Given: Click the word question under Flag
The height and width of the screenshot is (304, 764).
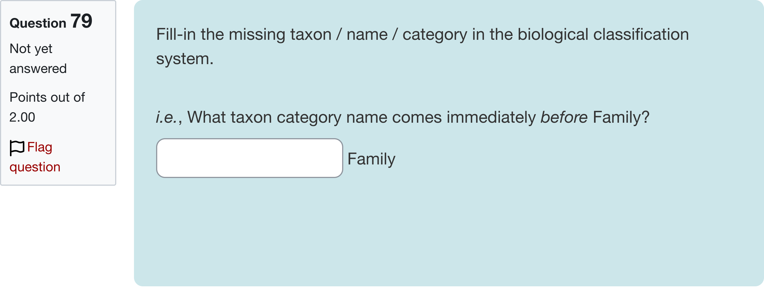Looking at the screenshot, I should coord(35,167).
